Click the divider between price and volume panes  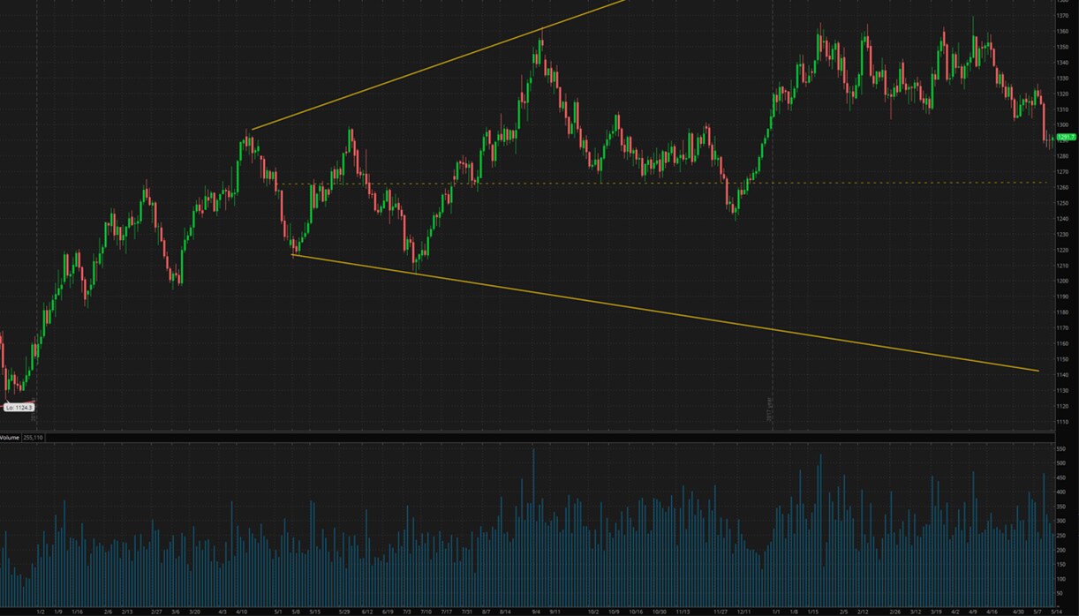530,432
